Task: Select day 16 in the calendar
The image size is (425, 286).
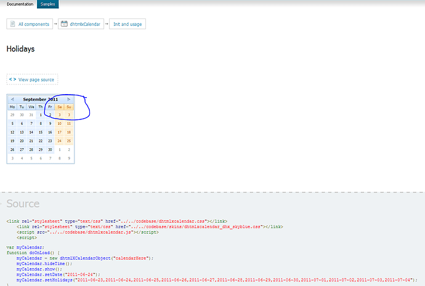Action: 50,132
